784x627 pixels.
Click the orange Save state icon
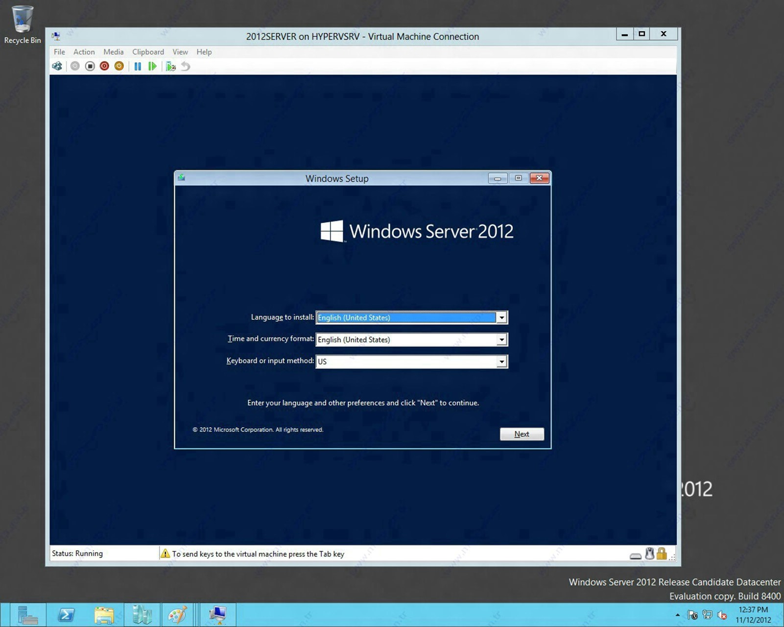point(119,66)
